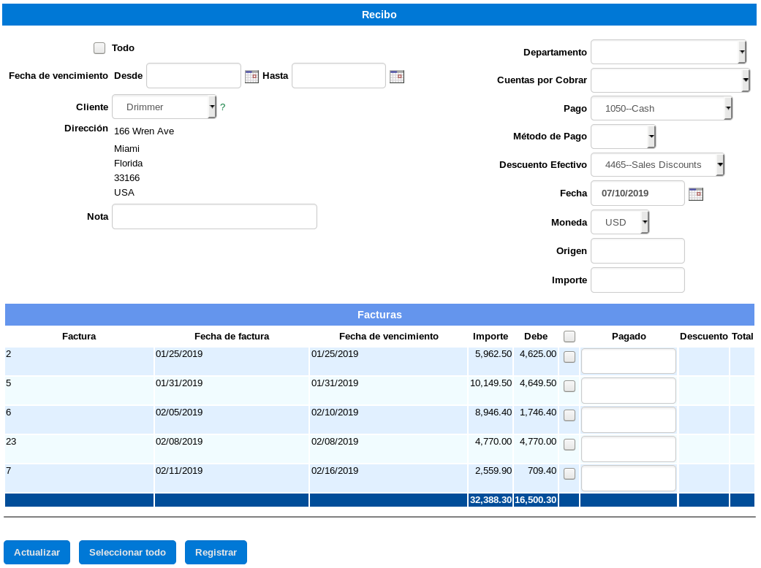Check the box for invoice 23
761x568 pixels.
point(569,445)
